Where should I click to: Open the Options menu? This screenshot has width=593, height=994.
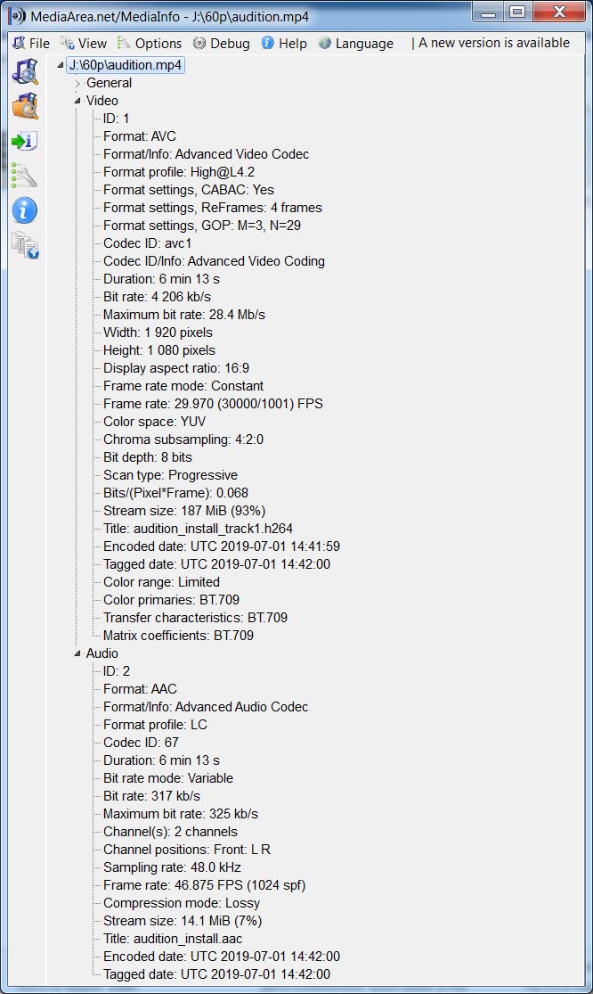[150, 43]
